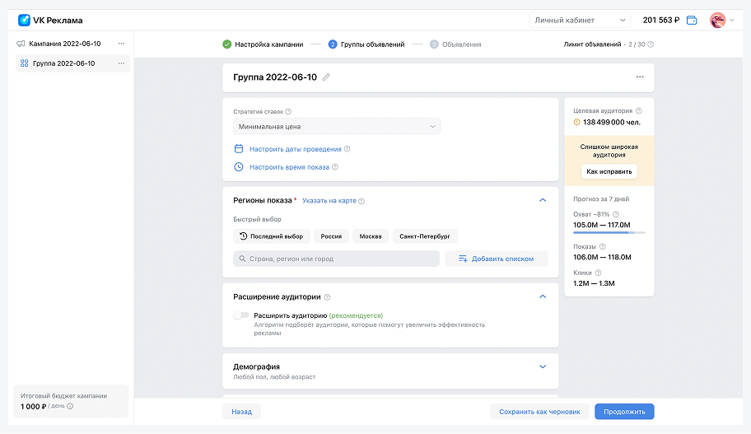
Task: Go to Настройка кампании step
Action: [263, 44]
